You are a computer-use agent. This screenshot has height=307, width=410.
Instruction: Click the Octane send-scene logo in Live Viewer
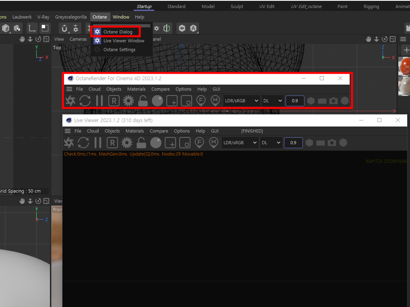pyautogui.click(x=69, y=143)
